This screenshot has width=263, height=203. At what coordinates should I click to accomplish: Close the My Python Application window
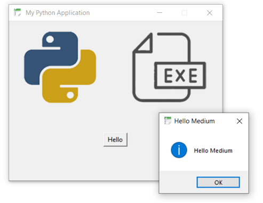tap(210, 13)
